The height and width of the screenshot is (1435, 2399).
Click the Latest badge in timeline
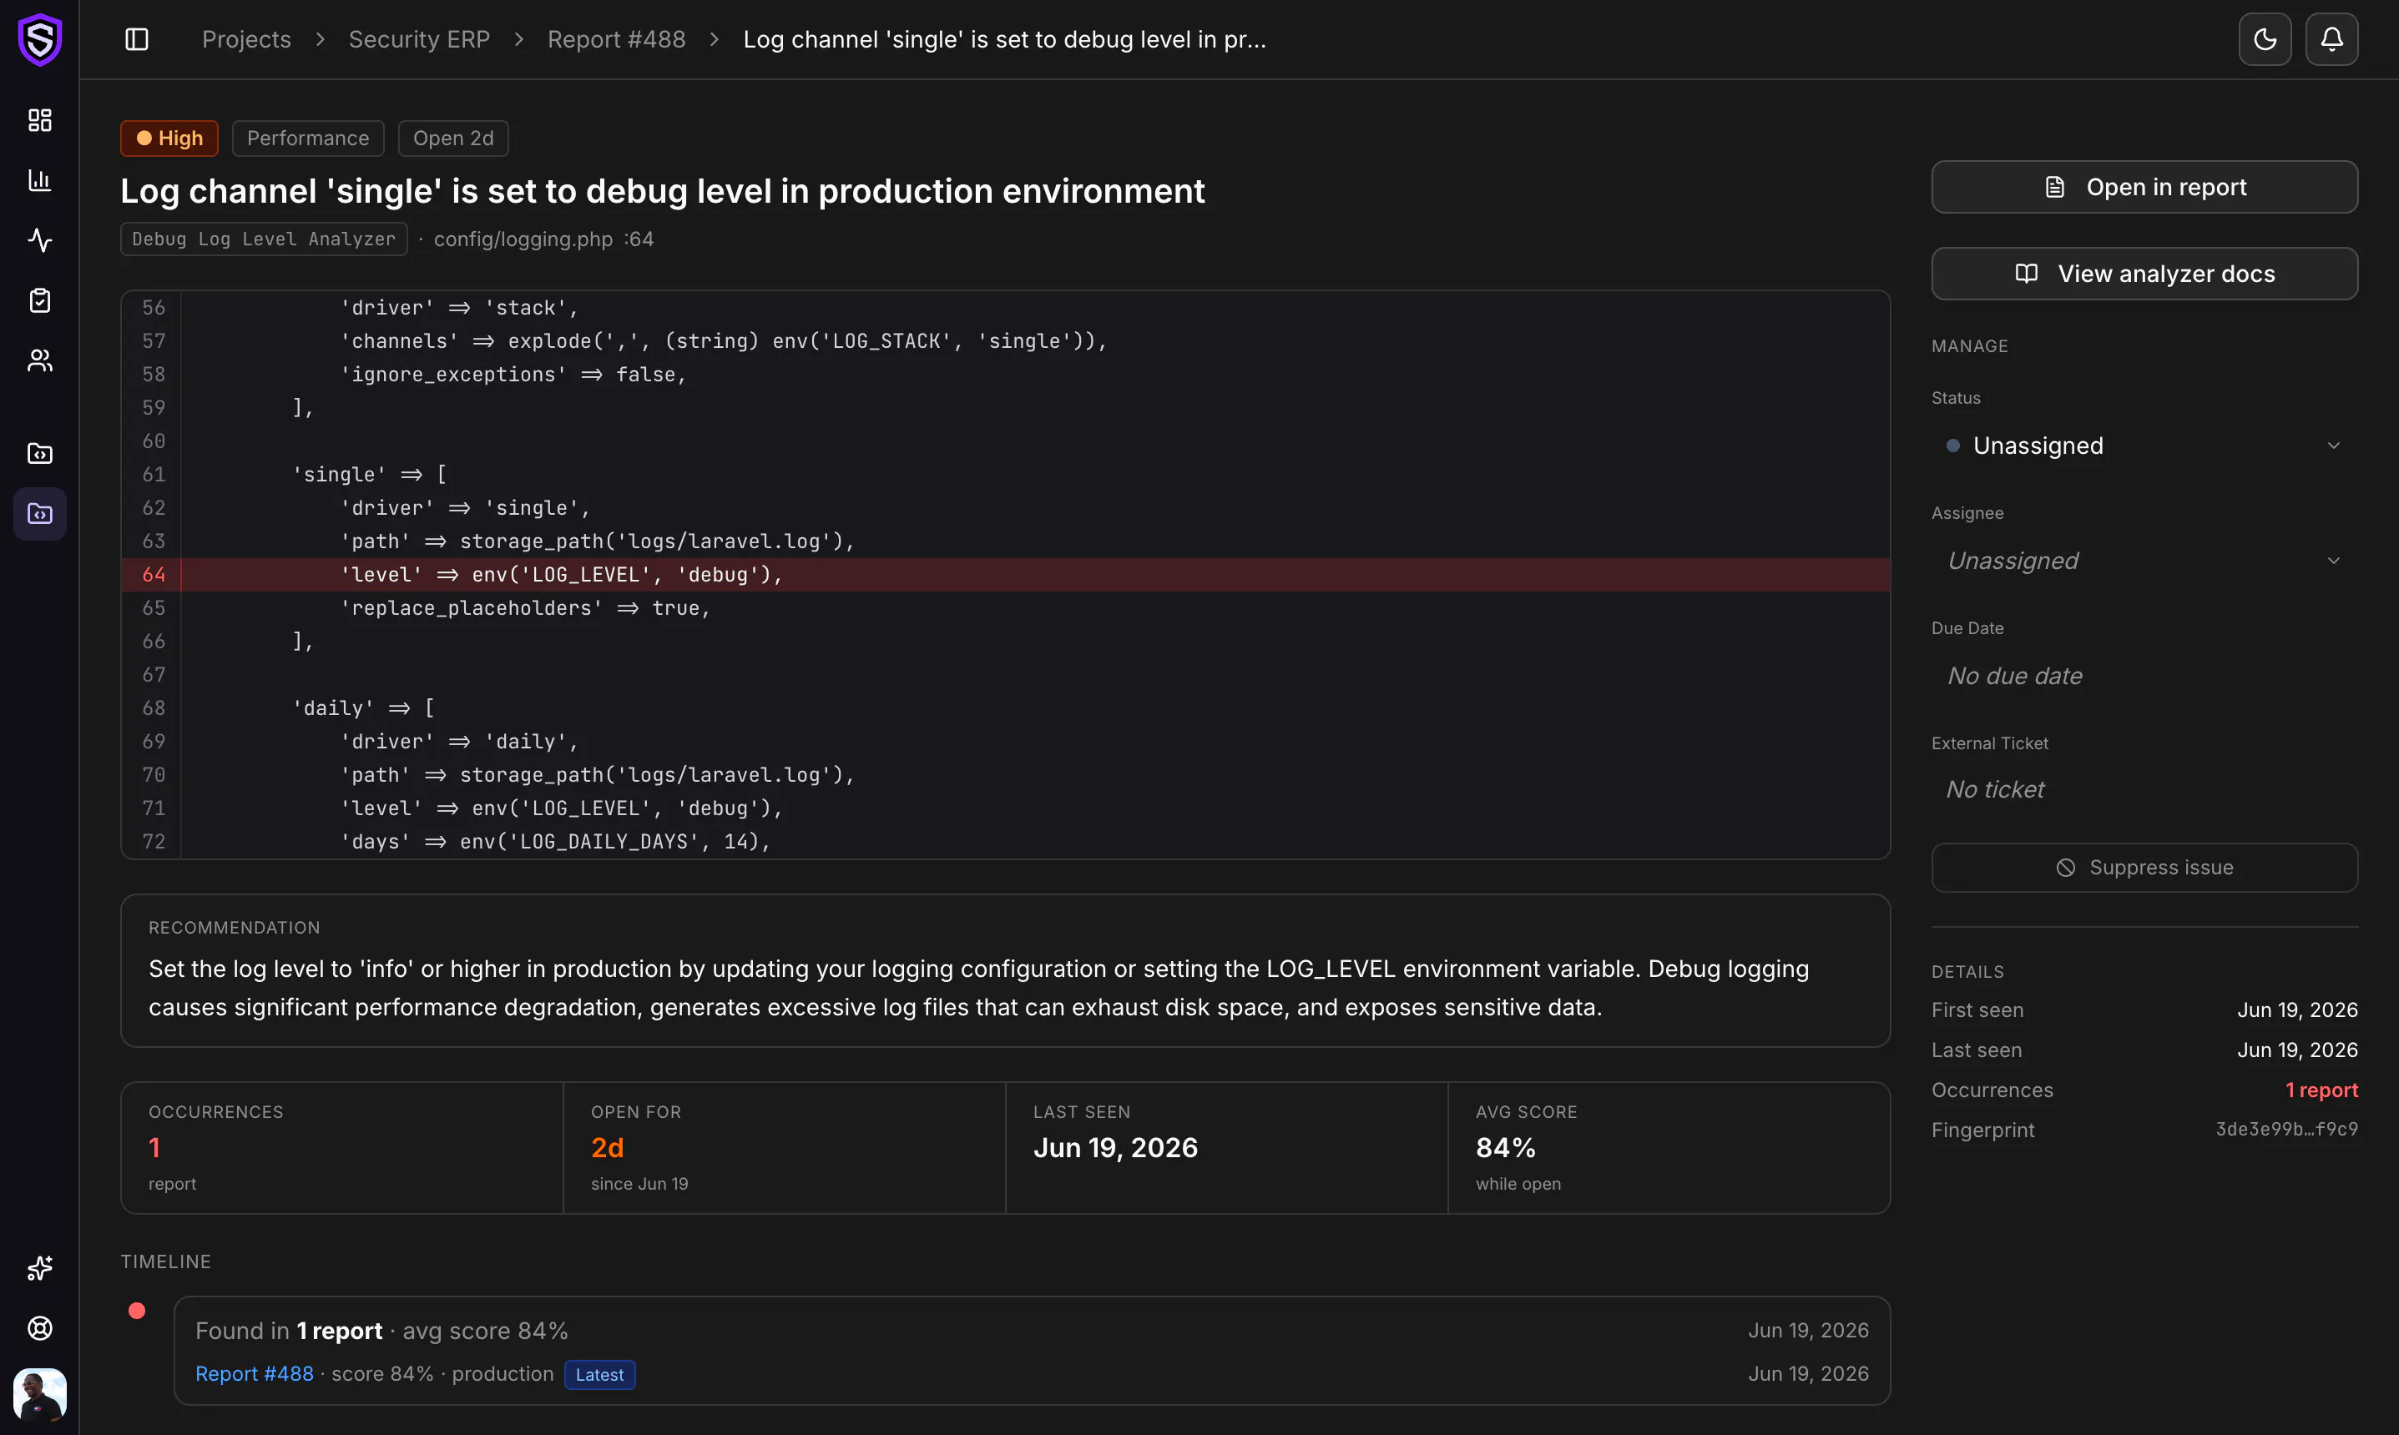click(599, 1374)
